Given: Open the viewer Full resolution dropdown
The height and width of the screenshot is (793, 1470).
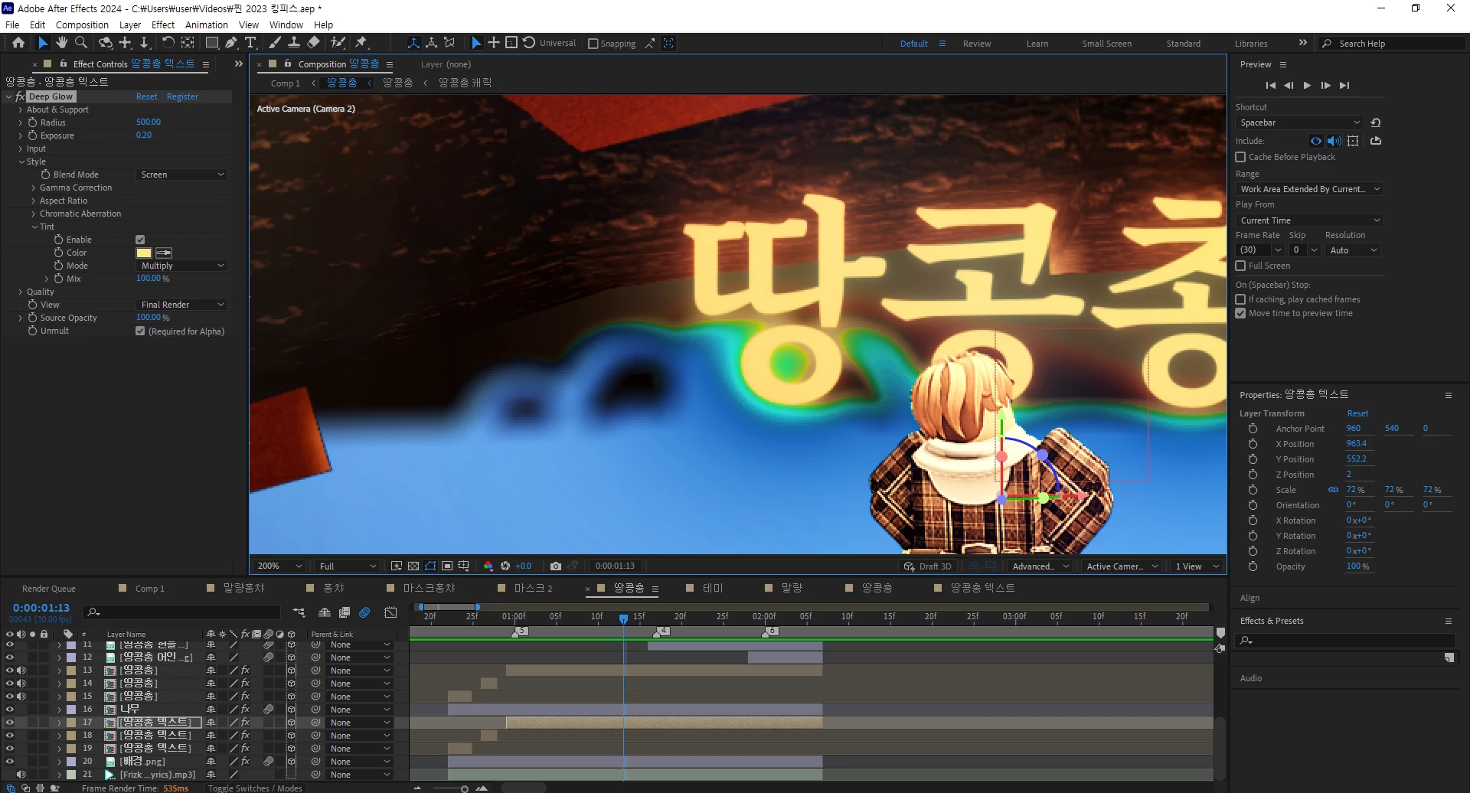Looking at the screenshot, I should (348, 566).
